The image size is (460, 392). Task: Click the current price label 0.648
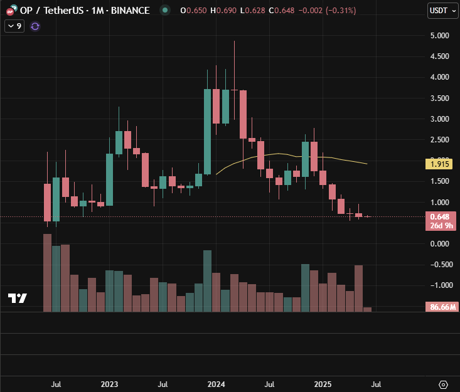coord(439,216)
